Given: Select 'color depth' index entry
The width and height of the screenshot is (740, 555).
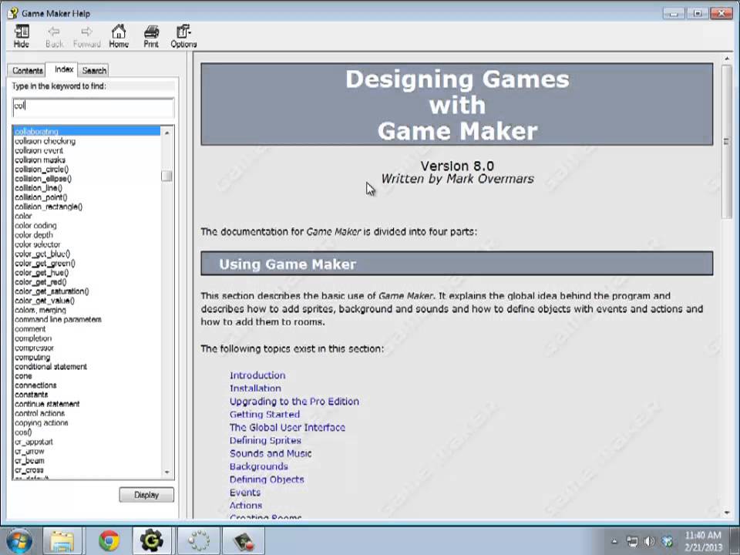Looking at the screenshot, I should coord(33,235).
